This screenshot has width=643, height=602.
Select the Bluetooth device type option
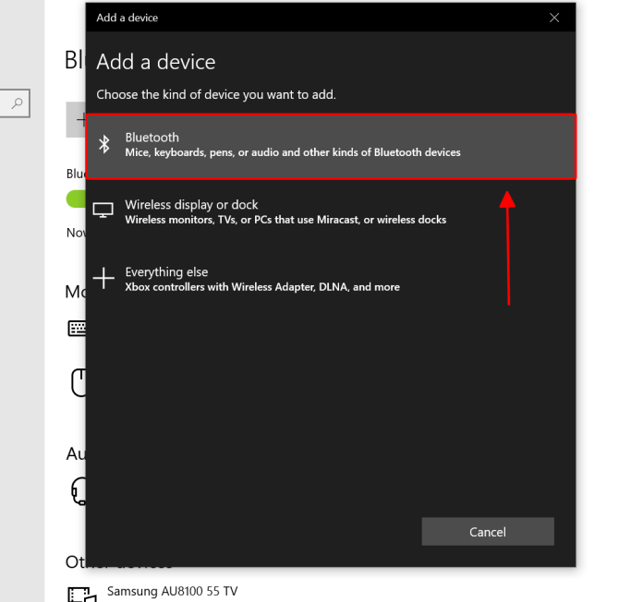click(331, 146)
